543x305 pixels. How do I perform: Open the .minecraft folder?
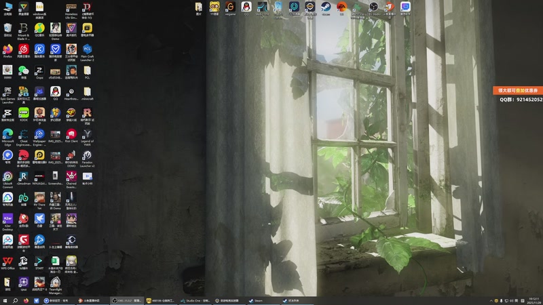88,94
